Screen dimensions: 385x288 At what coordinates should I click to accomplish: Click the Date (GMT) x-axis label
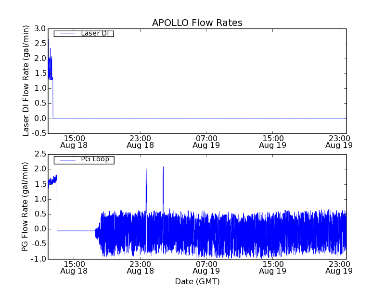pos(197,281)
